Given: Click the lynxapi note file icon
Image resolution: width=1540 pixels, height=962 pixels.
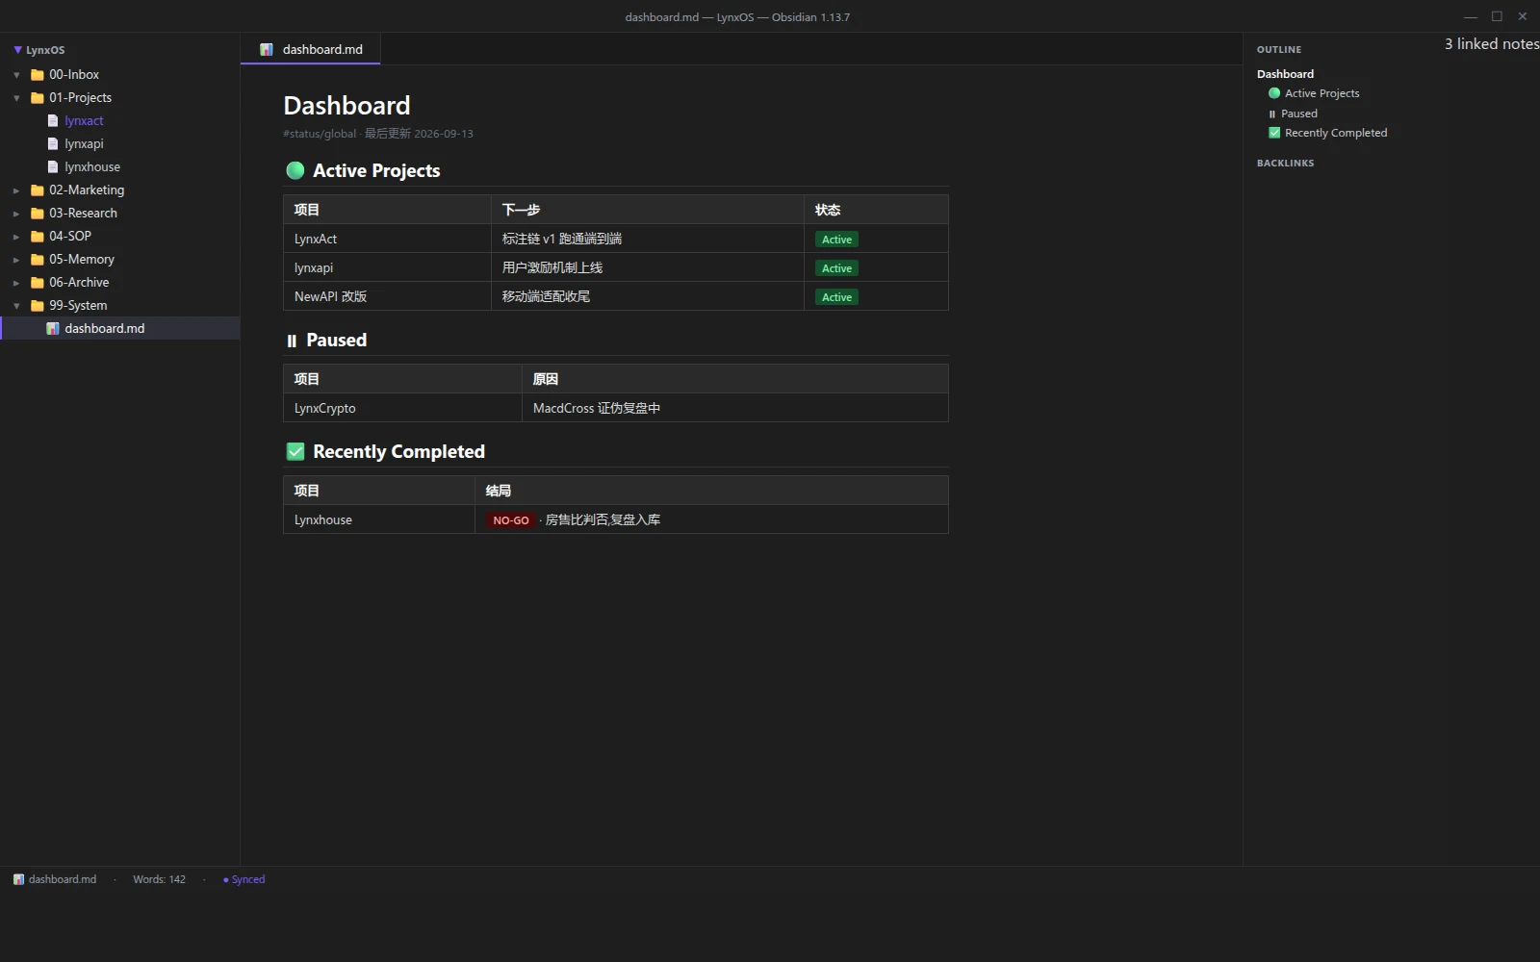Looking at the screenshot, I should [53, 144].
